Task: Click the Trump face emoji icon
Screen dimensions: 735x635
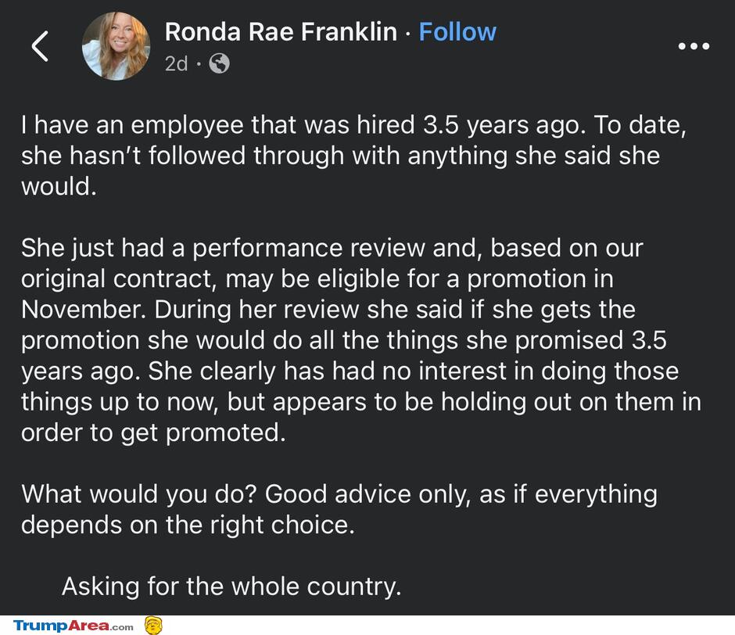Action: tap(153, 625)
